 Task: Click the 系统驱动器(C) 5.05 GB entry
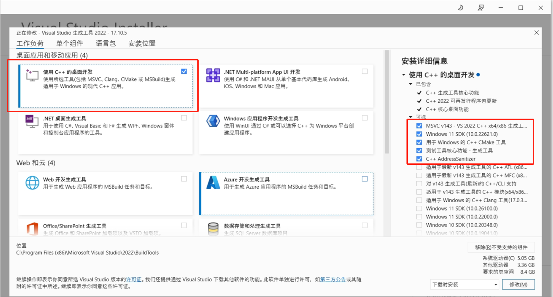tap(509, 258)
